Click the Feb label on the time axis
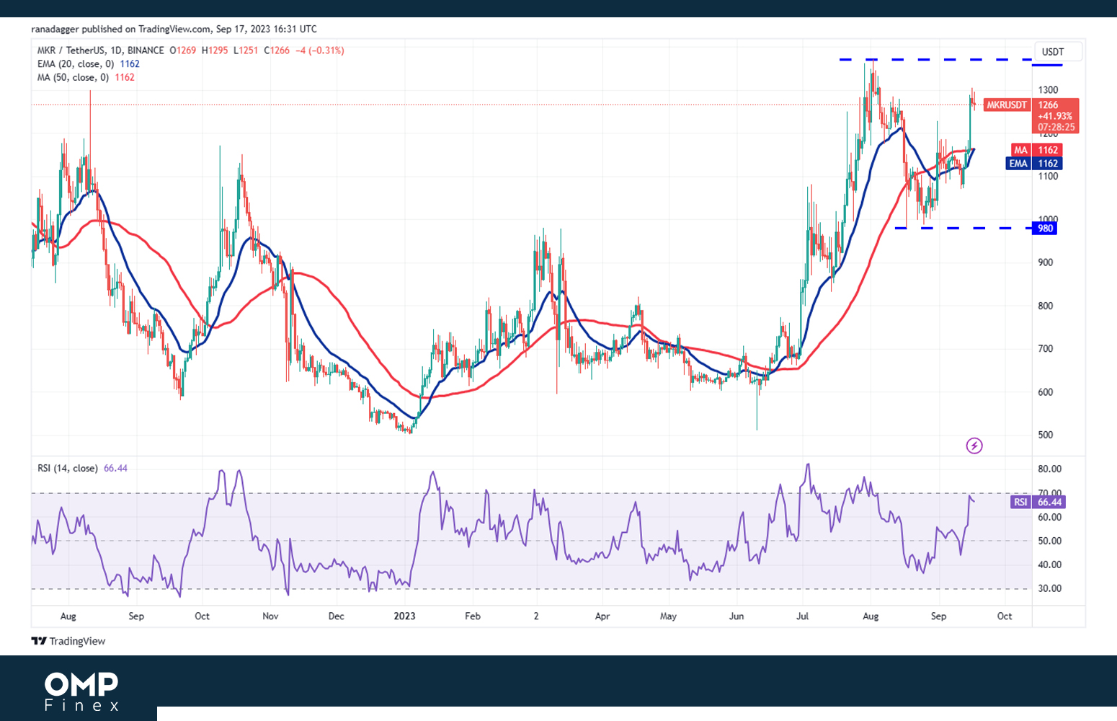This screenshot has height=721, width=1117. (472, 616)
